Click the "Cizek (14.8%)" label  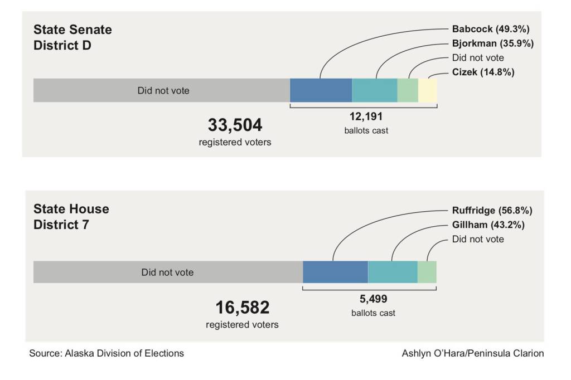pos(483,72)
